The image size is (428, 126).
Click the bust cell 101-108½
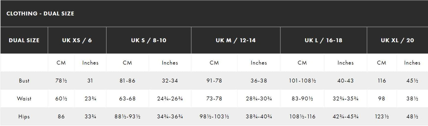[x=302, y=81]
